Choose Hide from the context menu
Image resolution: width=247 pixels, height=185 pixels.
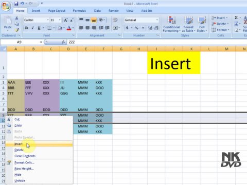click(39, 175)
